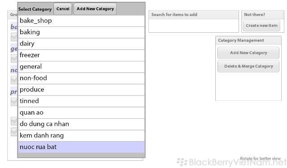
Task: Click the Search for items field
Action: 194,26
